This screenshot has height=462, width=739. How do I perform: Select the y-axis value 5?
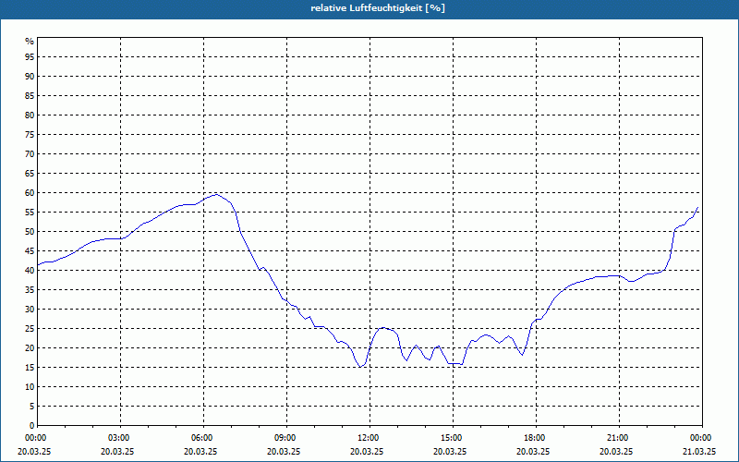click(31, 407)
